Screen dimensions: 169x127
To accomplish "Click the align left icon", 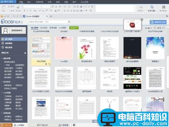I will [65, 11].
